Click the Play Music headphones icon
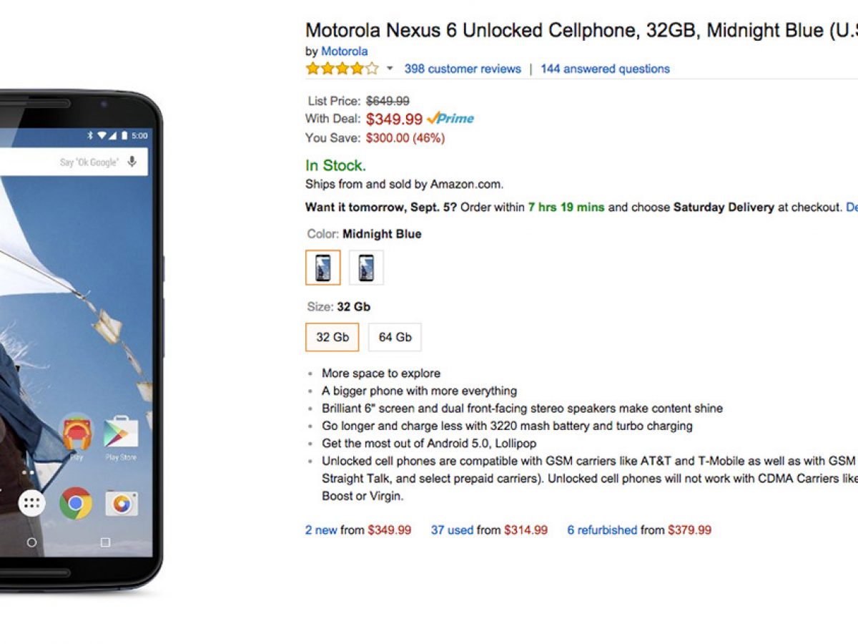This screenshot has height=644, width=858. 76,432
